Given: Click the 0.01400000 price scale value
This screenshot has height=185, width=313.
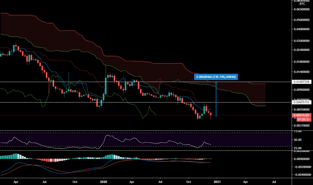Looking at the screenshot, I should tap(302, 72).
